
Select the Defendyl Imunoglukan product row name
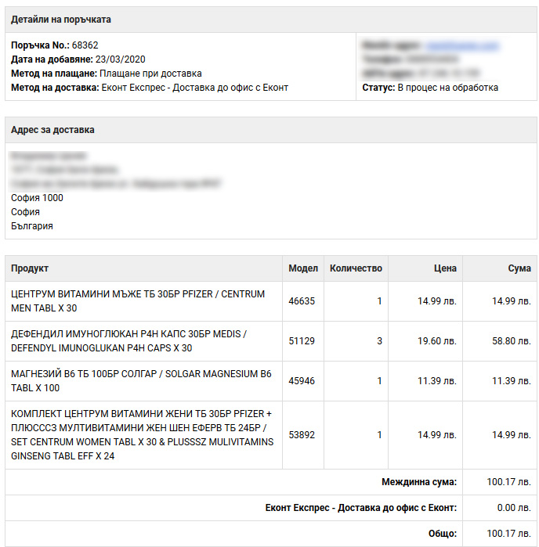coord(128,341)
